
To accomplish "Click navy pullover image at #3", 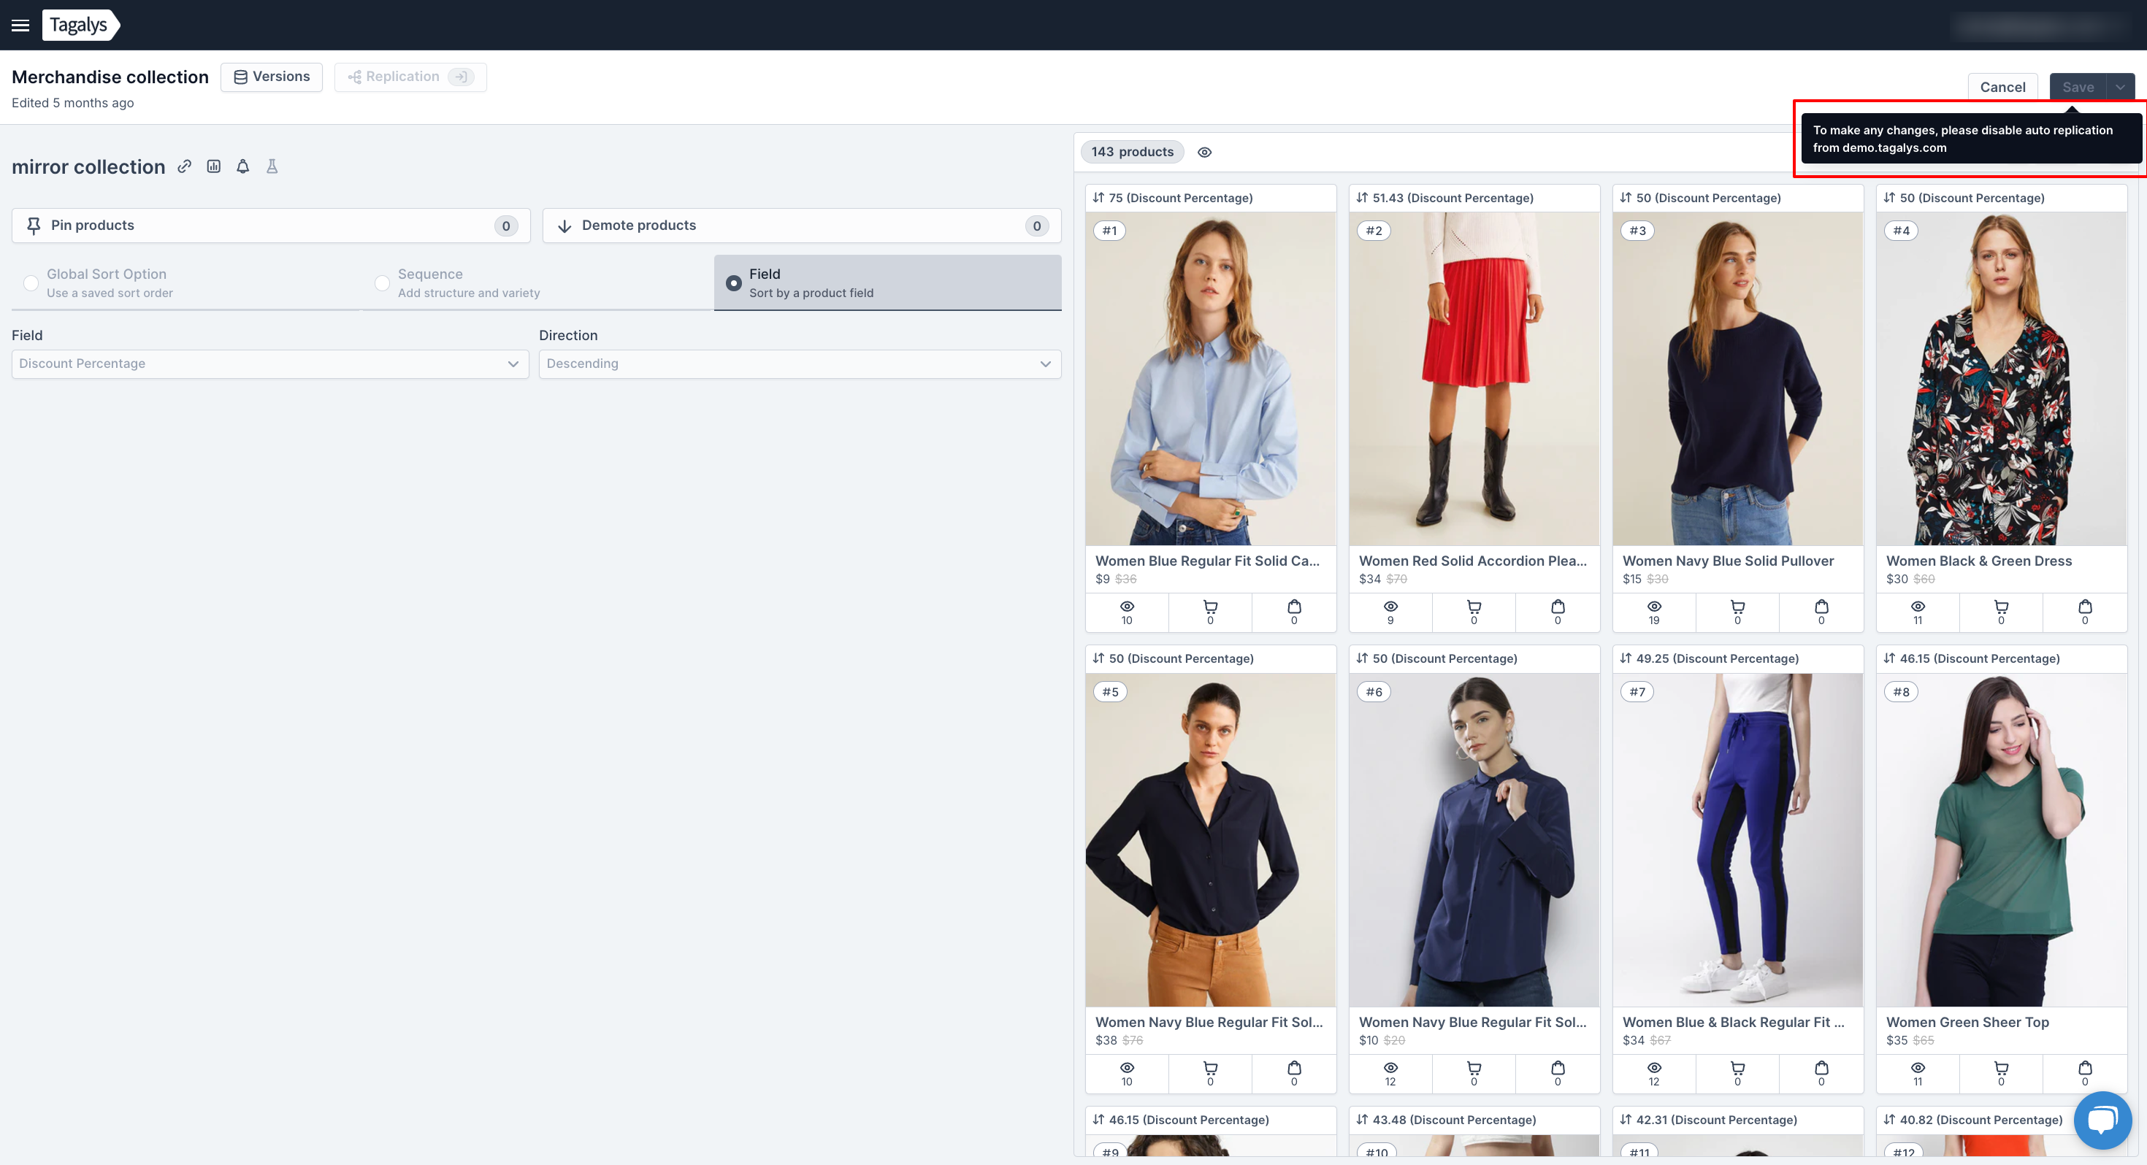I will (1738, 379).
